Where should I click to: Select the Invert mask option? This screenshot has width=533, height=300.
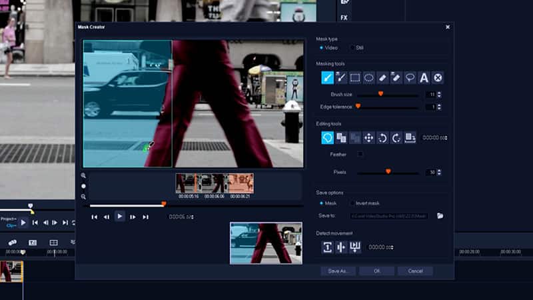[x=353, y=203]
